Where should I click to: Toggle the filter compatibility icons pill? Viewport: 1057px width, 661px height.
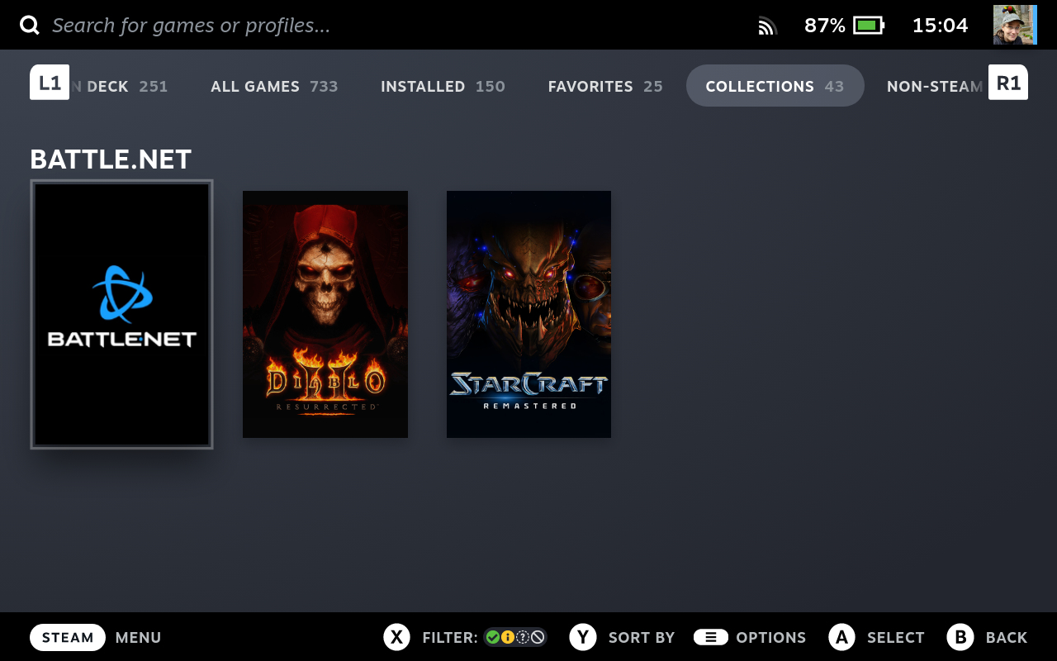pyautogui.click(x=515, y=637)
